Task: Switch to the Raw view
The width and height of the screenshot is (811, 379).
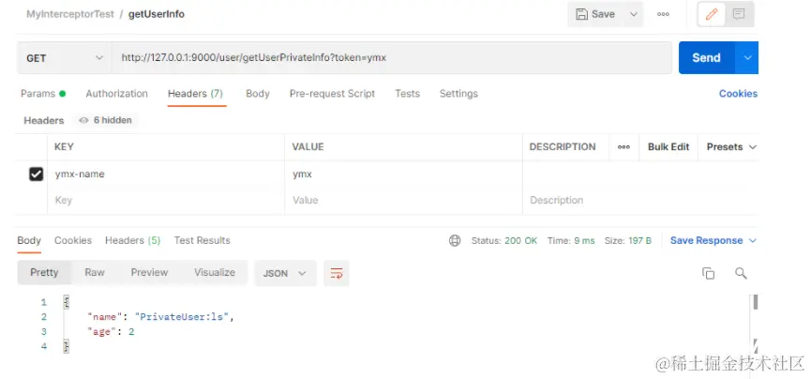Action: pos(95,272)
